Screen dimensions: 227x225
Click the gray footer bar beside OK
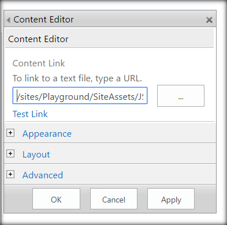coord(18,198)
